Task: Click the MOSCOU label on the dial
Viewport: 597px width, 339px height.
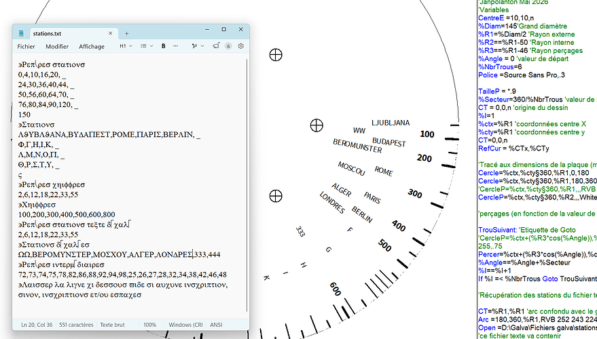Action: coord(351,168)
